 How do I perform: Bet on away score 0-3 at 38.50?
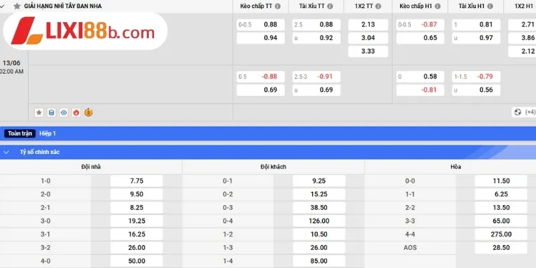319,208
